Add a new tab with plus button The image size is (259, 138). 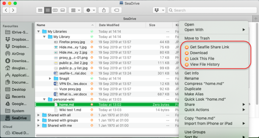(x=256, y=18)
